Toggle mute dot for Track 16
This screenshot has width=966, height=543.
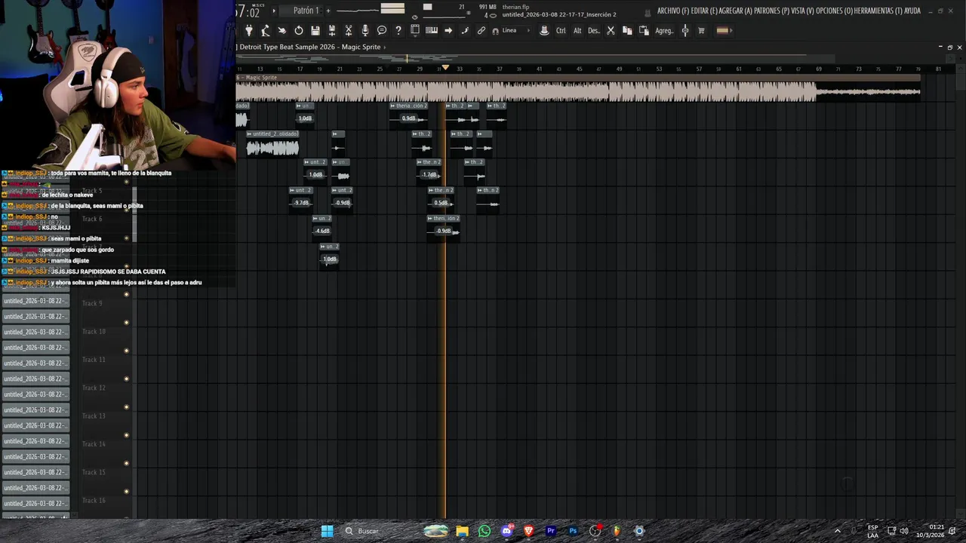coord(126,492)
